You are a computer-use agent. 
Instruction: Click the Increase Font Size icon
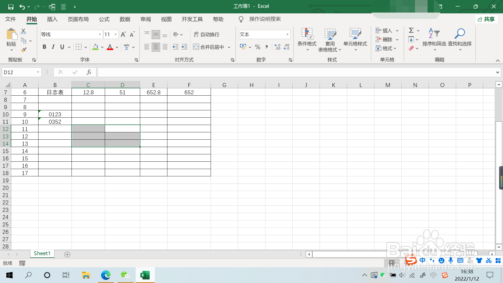(123, 34)
